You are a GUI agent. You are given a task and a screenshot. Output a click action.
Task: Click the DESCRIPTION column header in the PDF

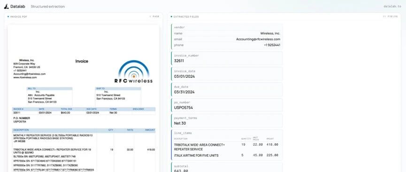pyautogui.click(x=21, y=130)
